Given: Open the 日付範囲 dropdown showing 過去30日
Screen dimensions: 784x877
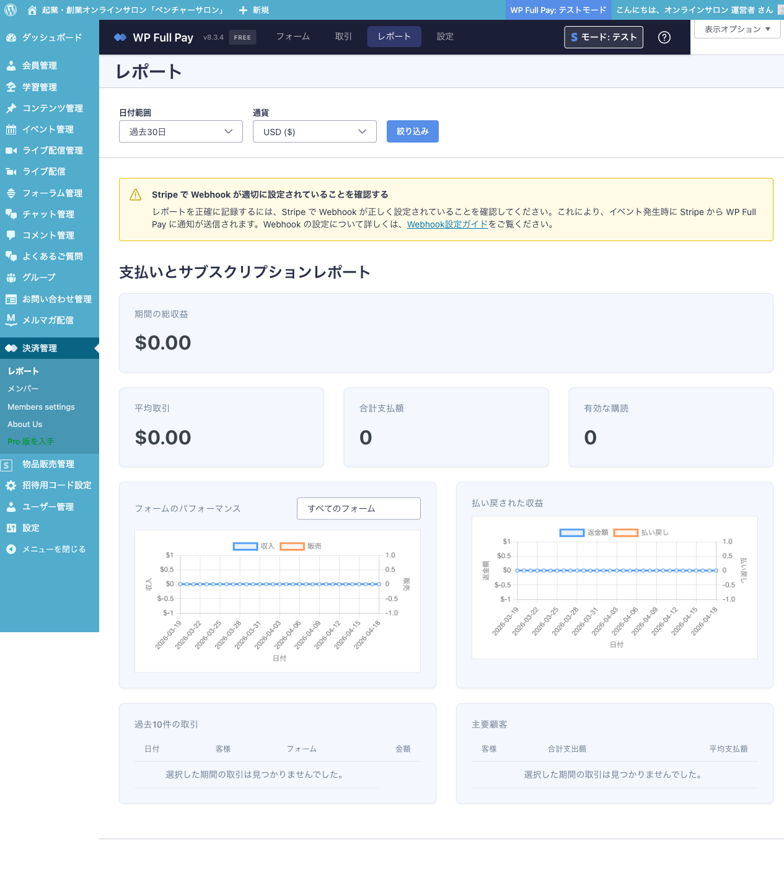Looking at the screenshot, I should click(x=181, y=131).
